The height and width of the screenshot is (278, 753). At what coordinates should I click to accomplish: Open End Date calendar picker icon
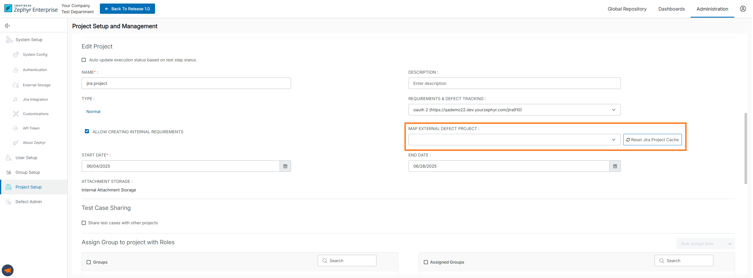point(615,166)
